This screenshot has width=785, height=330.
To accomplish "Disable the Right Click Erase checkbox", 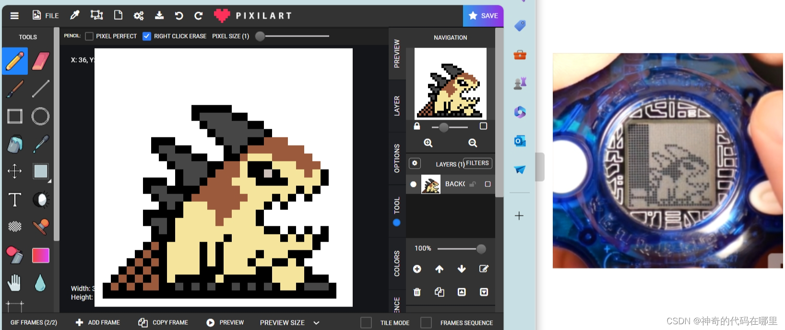I will pyautogui.click(x=147, y=36).
